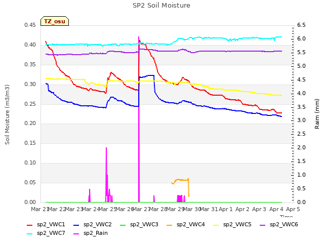Select the sp2_VWC1 legend entry

tap(46, 224)
